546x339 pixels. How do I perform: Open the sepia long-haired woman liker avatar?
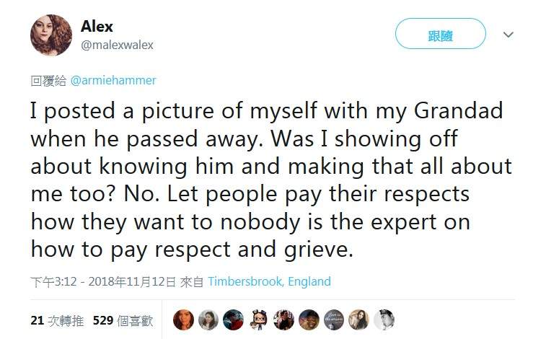click(x=358, y=320)
